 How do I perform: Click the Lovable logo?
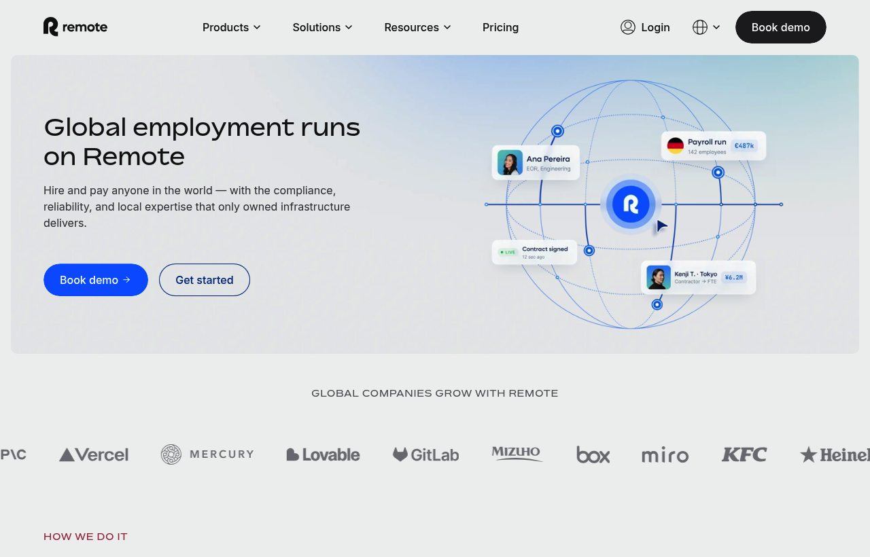(324, 454)
